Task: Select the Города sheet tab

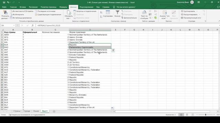Action: pyautogui.click(x=27, y=111)
